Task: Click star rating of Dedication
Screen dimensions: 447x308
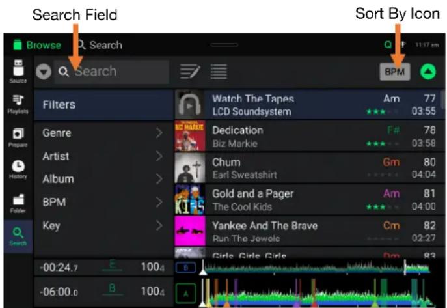Action: [x=383, y=143]
